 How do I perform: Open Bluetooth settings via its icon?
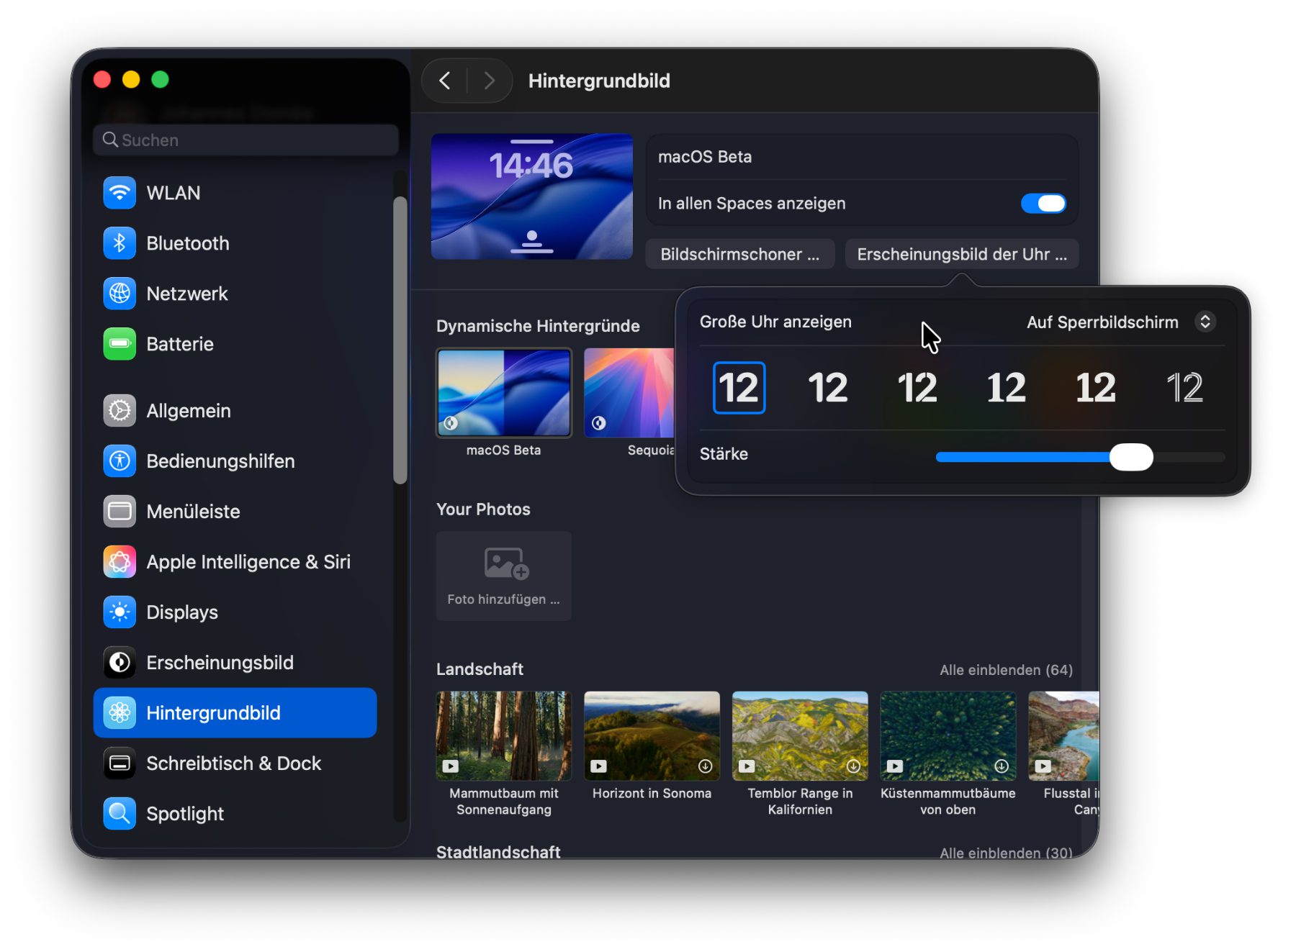click(x=120, y=243)
